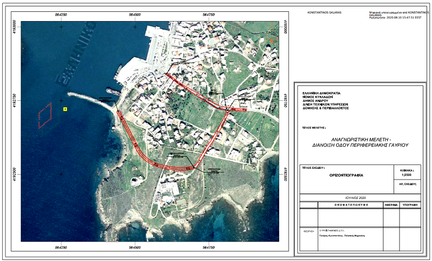Click the red road junction on the east side
The image size is (432, 261).
point(228,110)
